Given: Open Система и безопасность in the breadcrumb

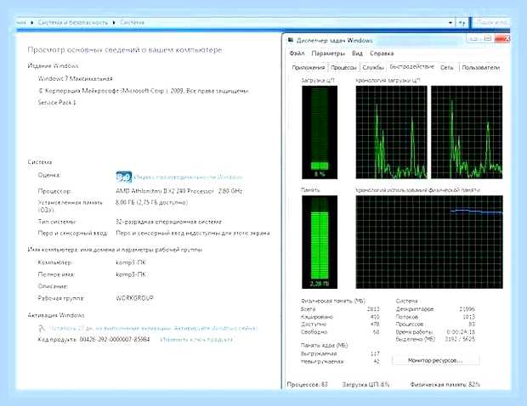Looking at the screenshot, I should (72, 22).
